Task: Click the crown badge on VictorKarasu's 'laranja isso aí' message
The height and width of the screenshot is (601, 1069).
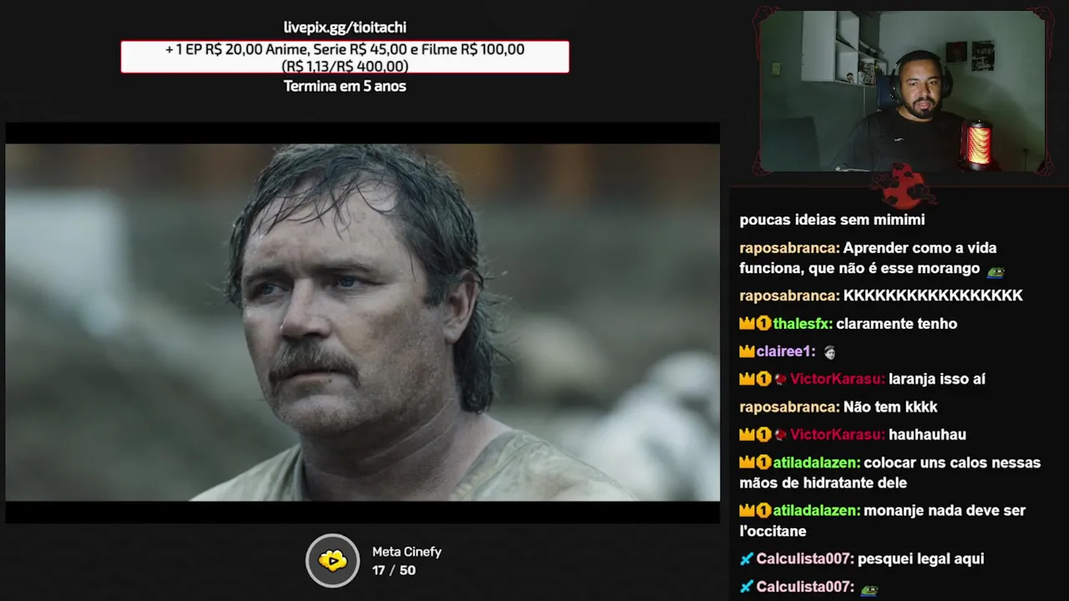Action: [747, 379]
